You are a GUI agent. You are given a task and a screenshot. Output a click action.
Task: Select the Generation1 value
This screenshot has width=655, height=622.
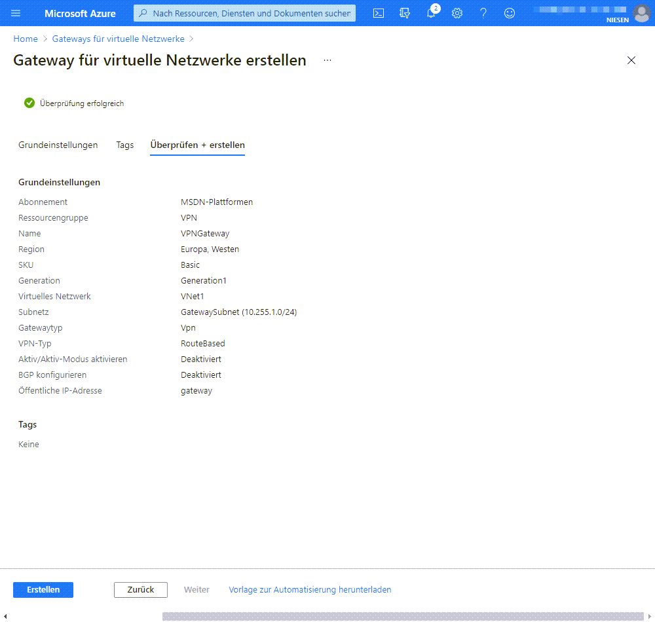coord(204,280)
